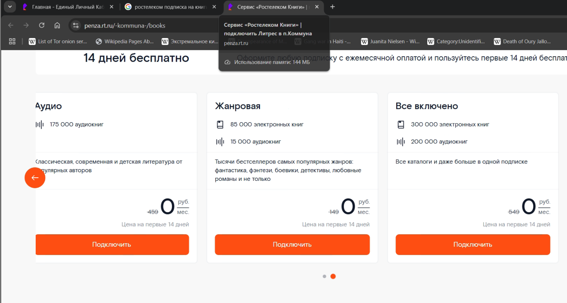Click the orange previous-slide arrow button
Image resolution: width=567 pixels, height=303 pixels.
click(x=35, y=178)
